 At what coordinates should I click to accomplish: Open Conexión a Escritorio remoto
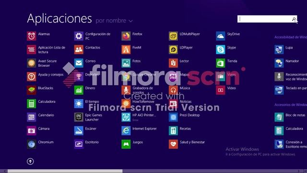click(x=279, y=144)
